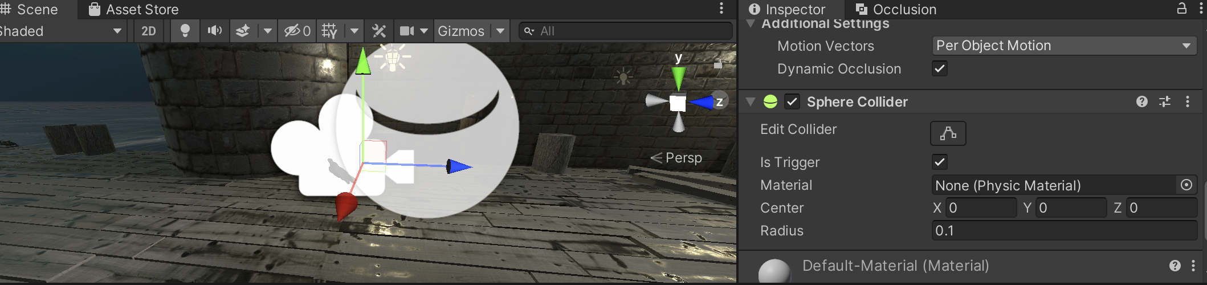
Task: Toggle 2D view mode
Action: [149, 31]
